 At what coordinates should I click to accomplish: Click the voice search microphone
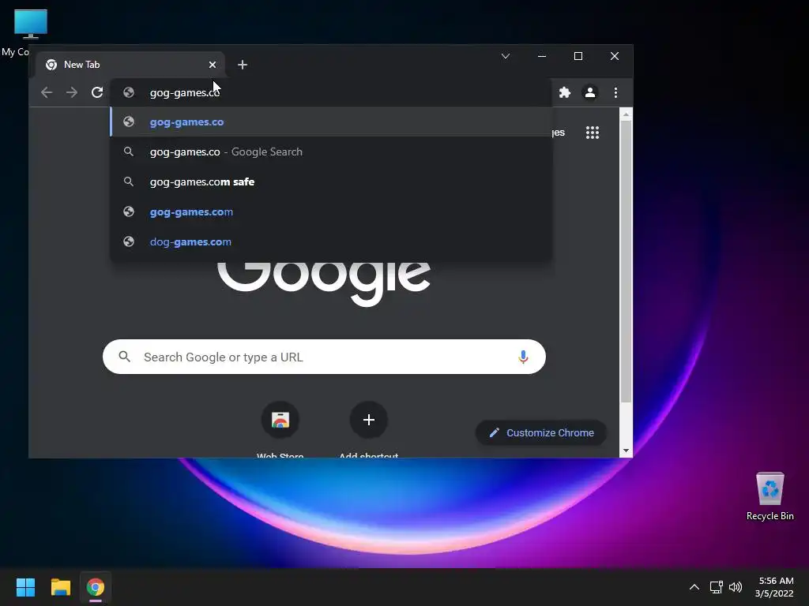coord(523,357)
